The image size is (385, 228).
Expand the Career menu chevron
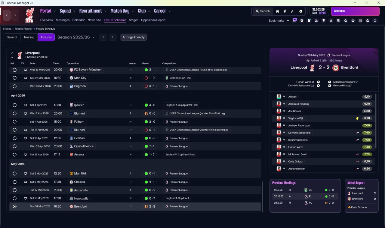tap(169, 11)
